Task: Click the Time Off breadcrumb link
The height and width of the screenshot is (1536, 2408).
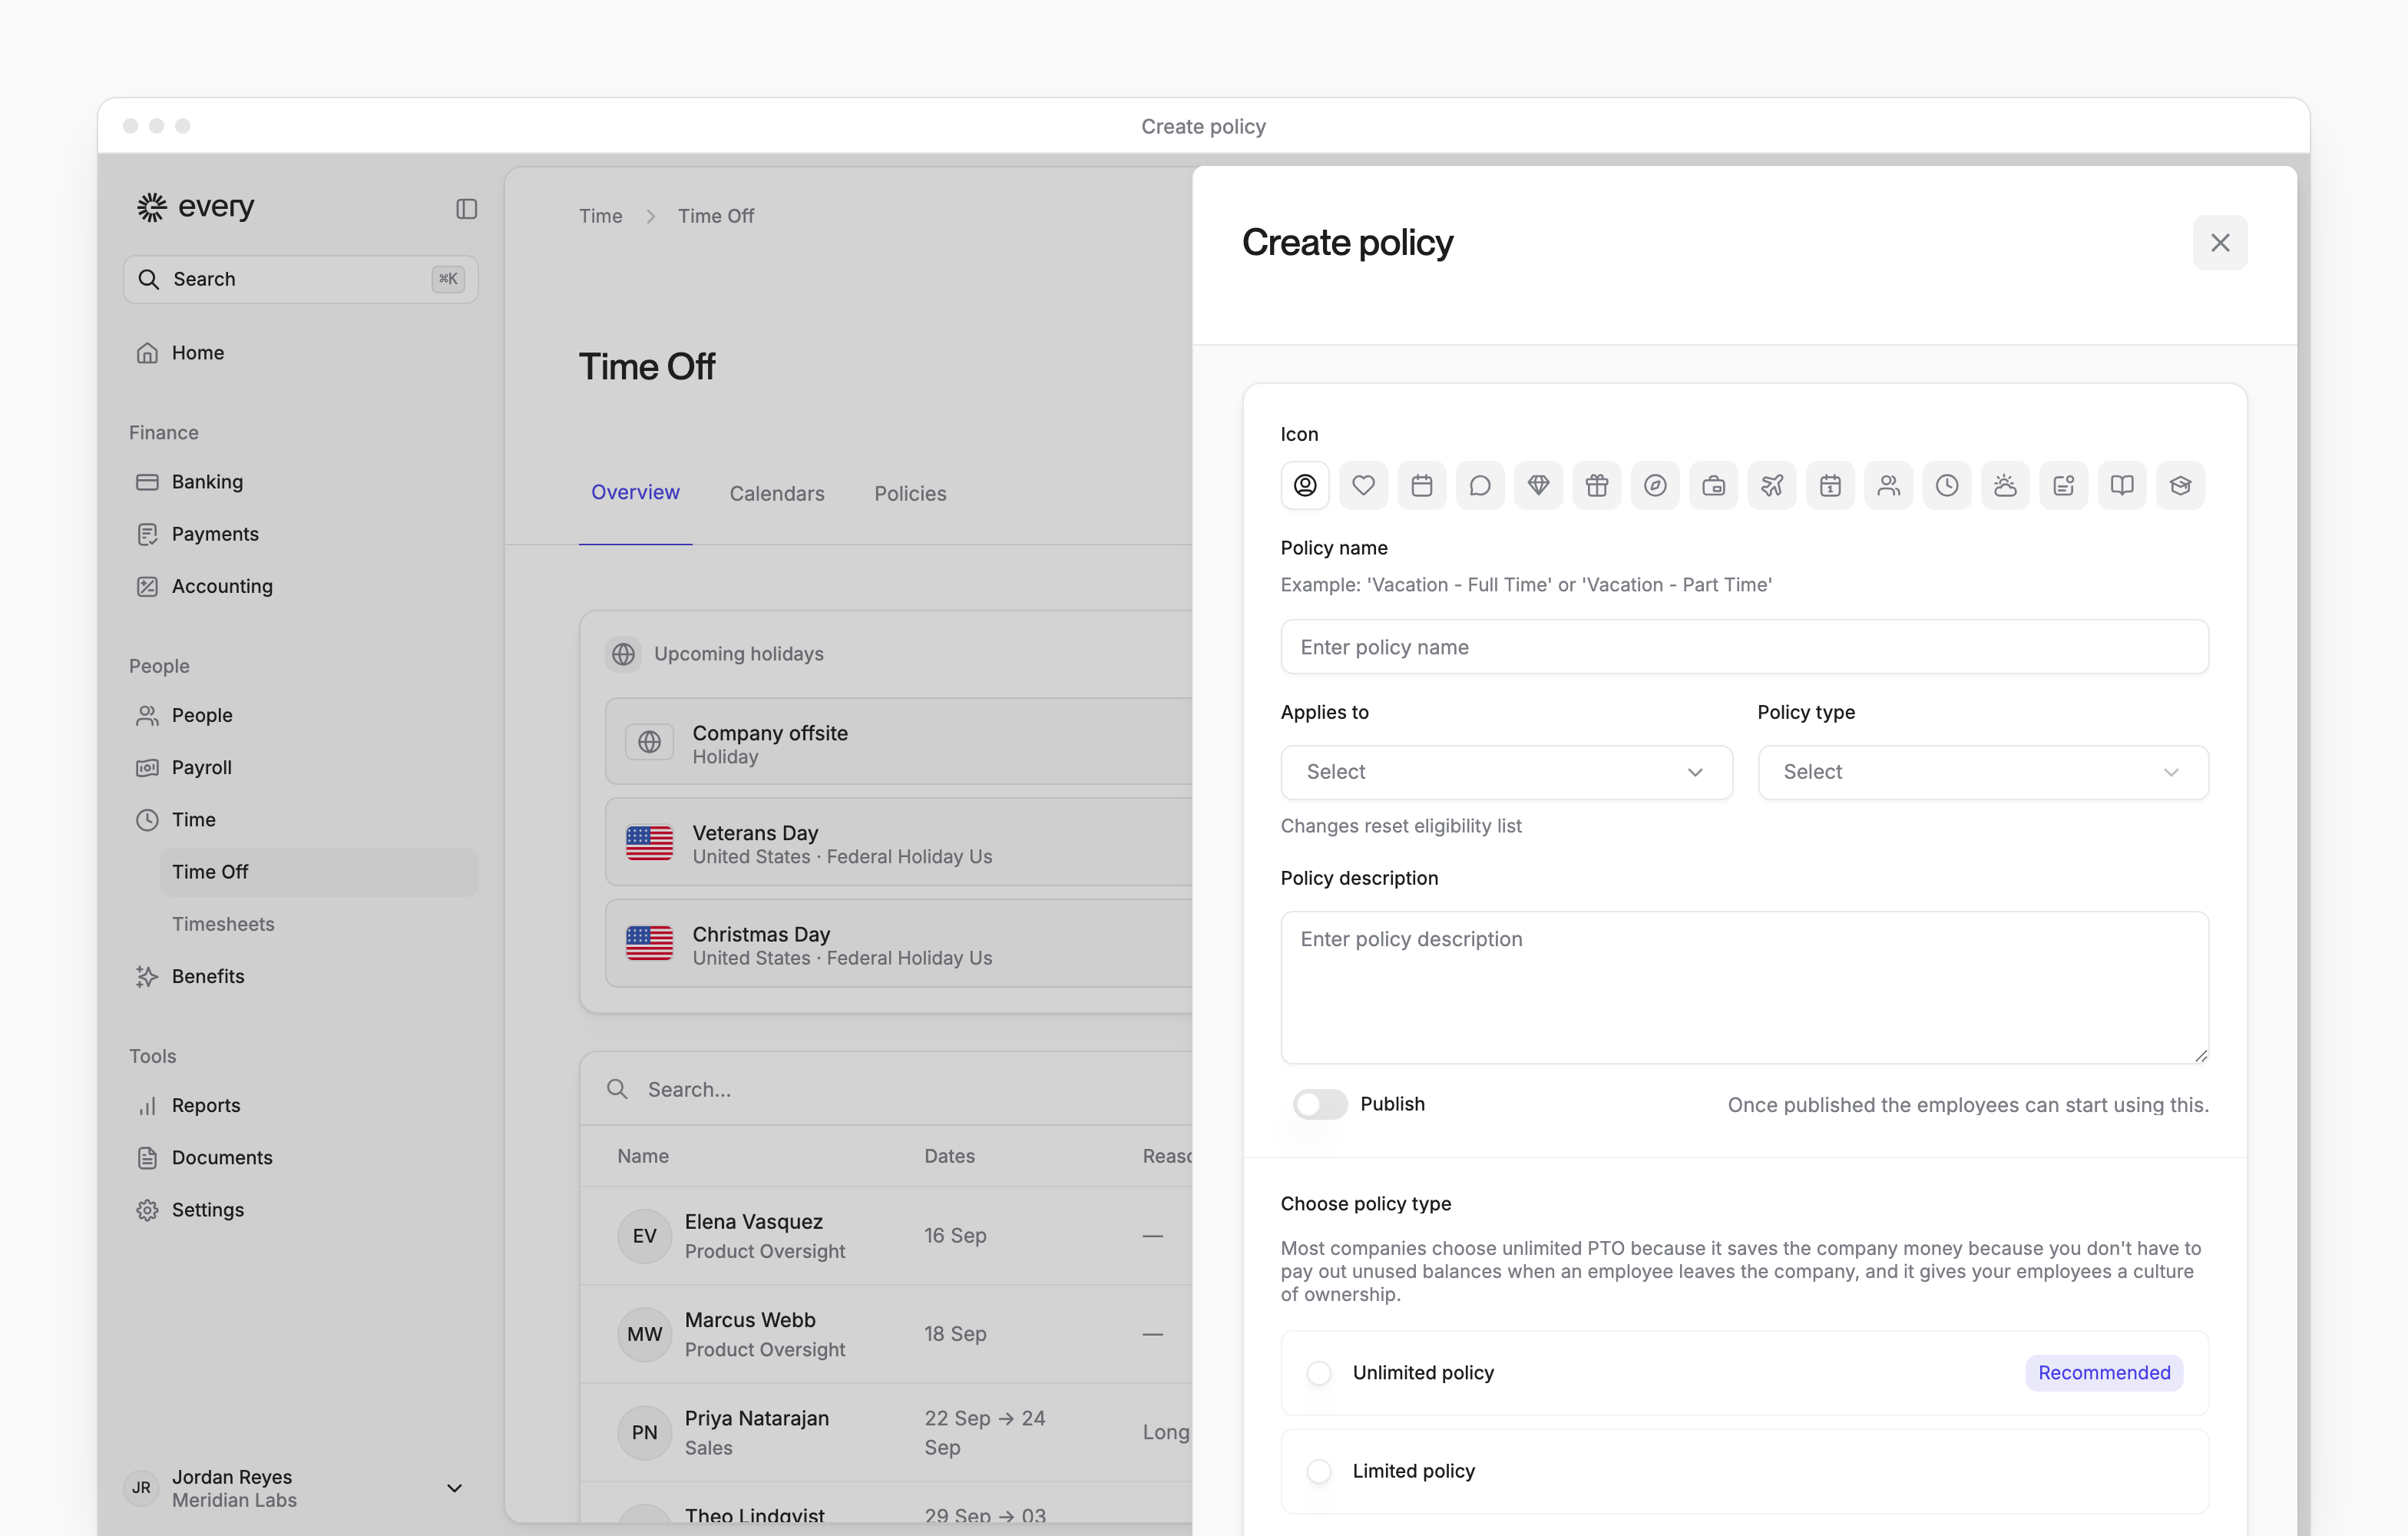Action: pos(716,216)
